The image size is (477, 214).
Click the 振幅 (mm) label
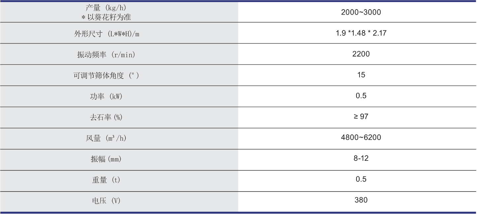pos(106,159)
